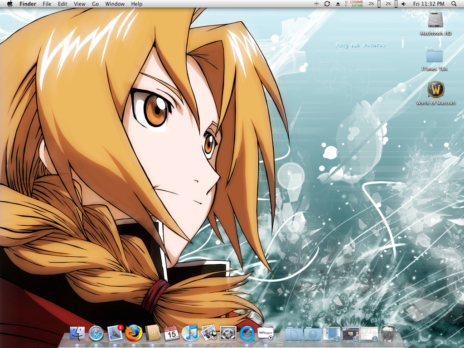Screen dimensions: 464x348
Task: Launch Firefox from the Dock
Action: pos(134,333)
